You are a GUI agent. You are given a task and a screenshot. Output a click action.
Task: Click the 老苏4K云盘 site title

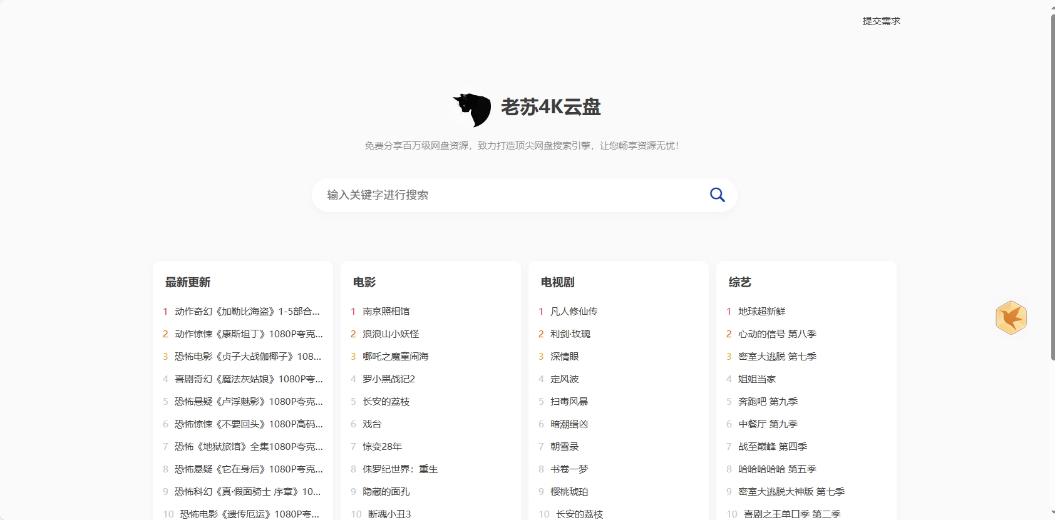coord(551,107)
